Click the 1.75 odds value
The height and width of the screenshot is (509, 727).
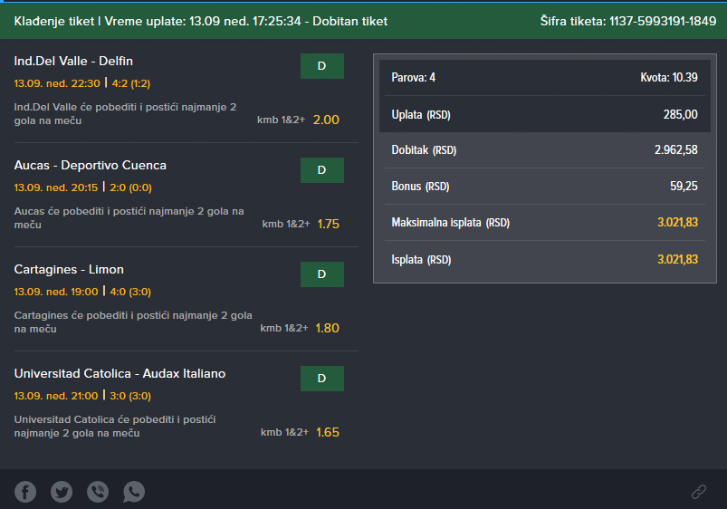click(329, 224)
